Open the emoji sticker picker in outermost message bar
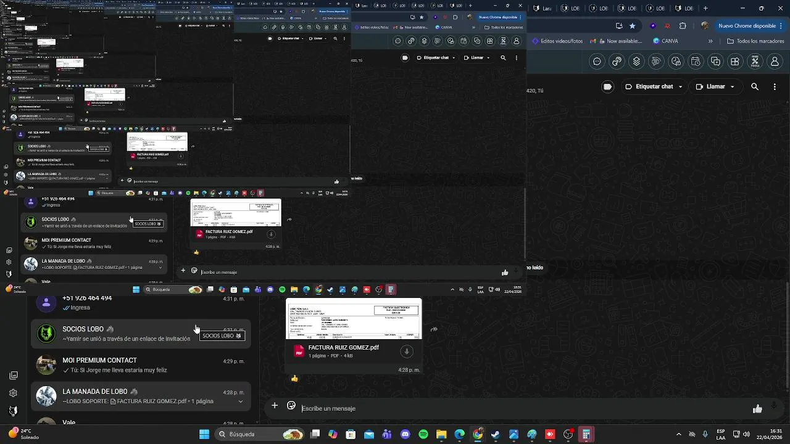Image resolution: width=790 pixels, height=444 pixels. coord(291,406)
